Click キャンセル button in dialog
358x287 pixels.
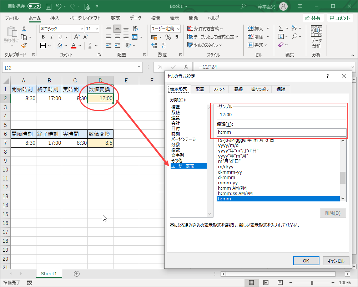336,261
